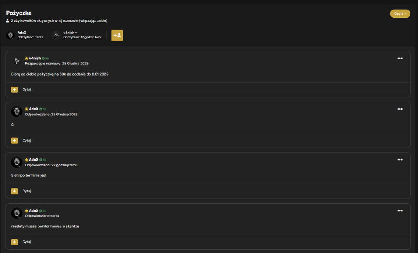The width and height of the screenshot is (418, 253).
Task: Click Cytuj on v4nish's loan message
Action: click(x=26, y=89)
